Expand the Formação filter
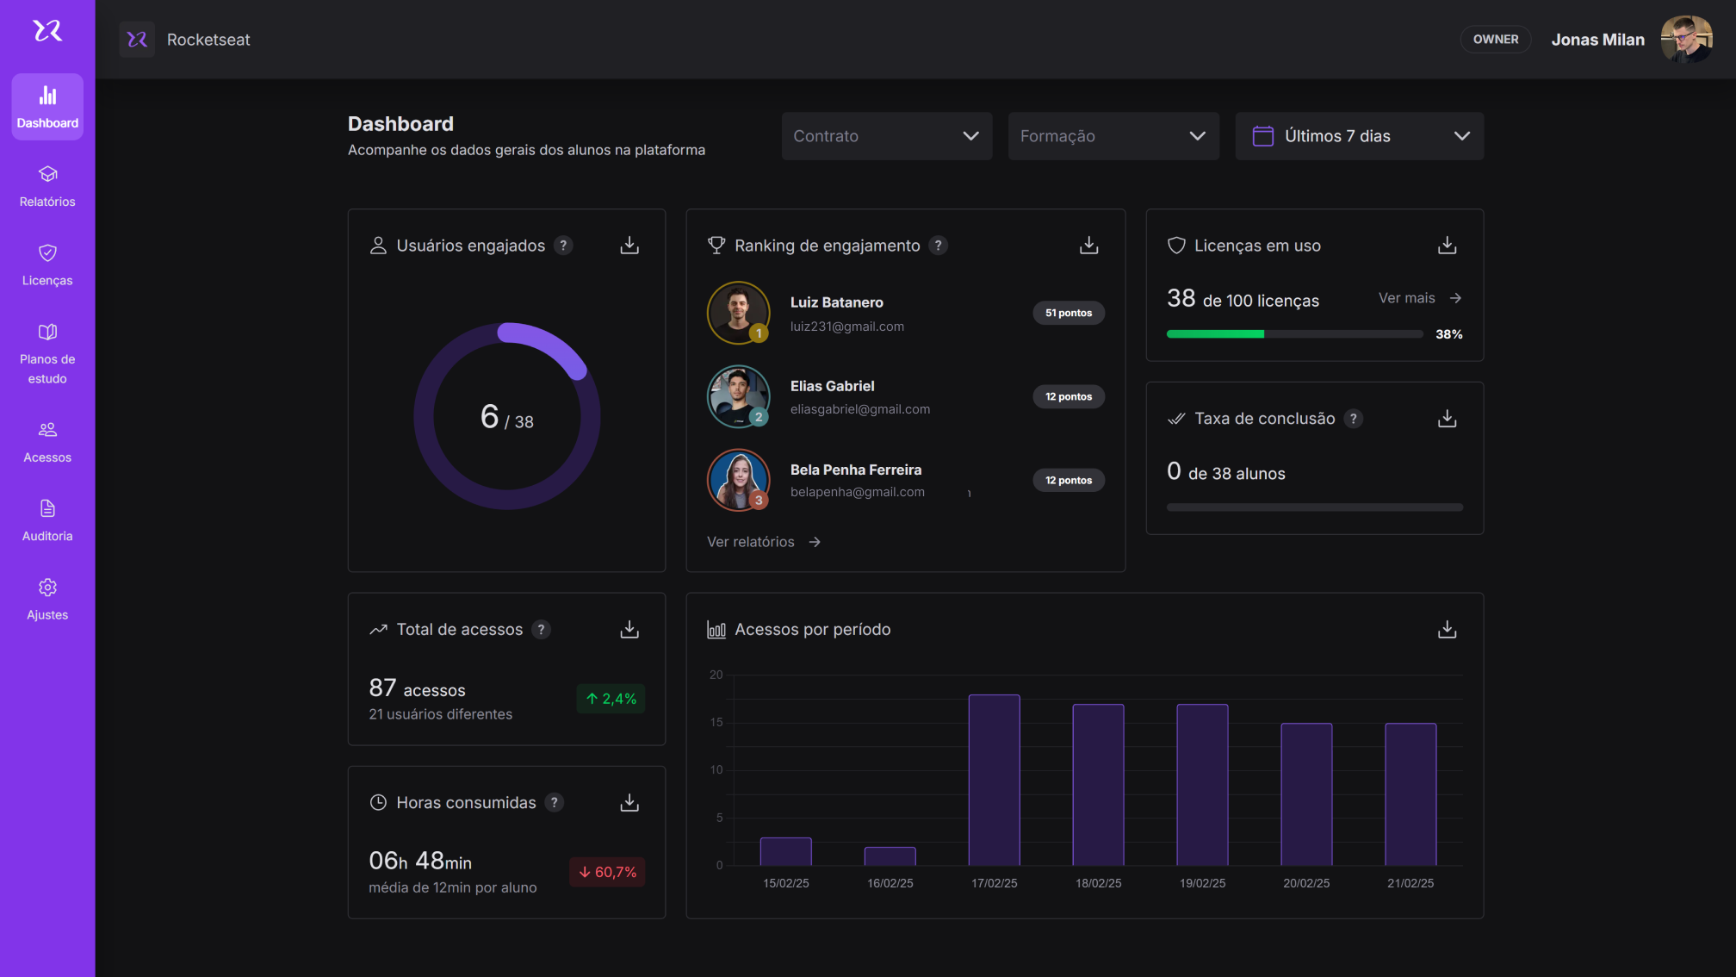 tap(1113, 135)
